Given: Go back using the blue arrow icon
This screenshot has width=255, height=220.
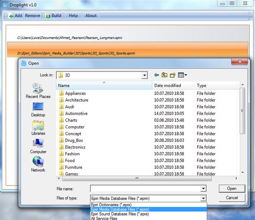Looking at the screenshot, I should click(156, 75).
